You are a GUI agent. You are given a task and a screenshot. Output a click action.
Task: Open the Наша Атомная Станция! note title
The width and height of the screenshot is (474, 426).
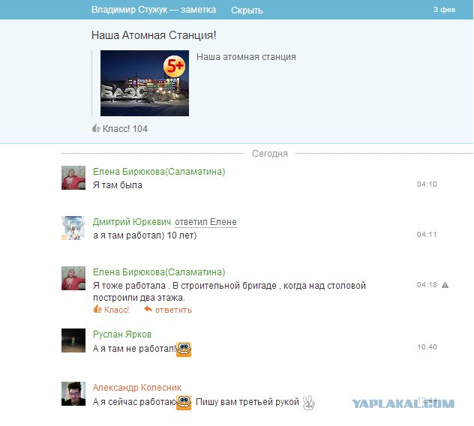click(153, 35)
